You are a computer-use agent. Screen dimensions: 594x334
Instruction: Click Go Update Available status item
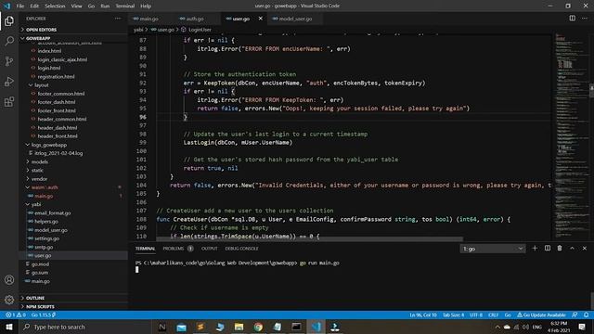tap(541, 315)
